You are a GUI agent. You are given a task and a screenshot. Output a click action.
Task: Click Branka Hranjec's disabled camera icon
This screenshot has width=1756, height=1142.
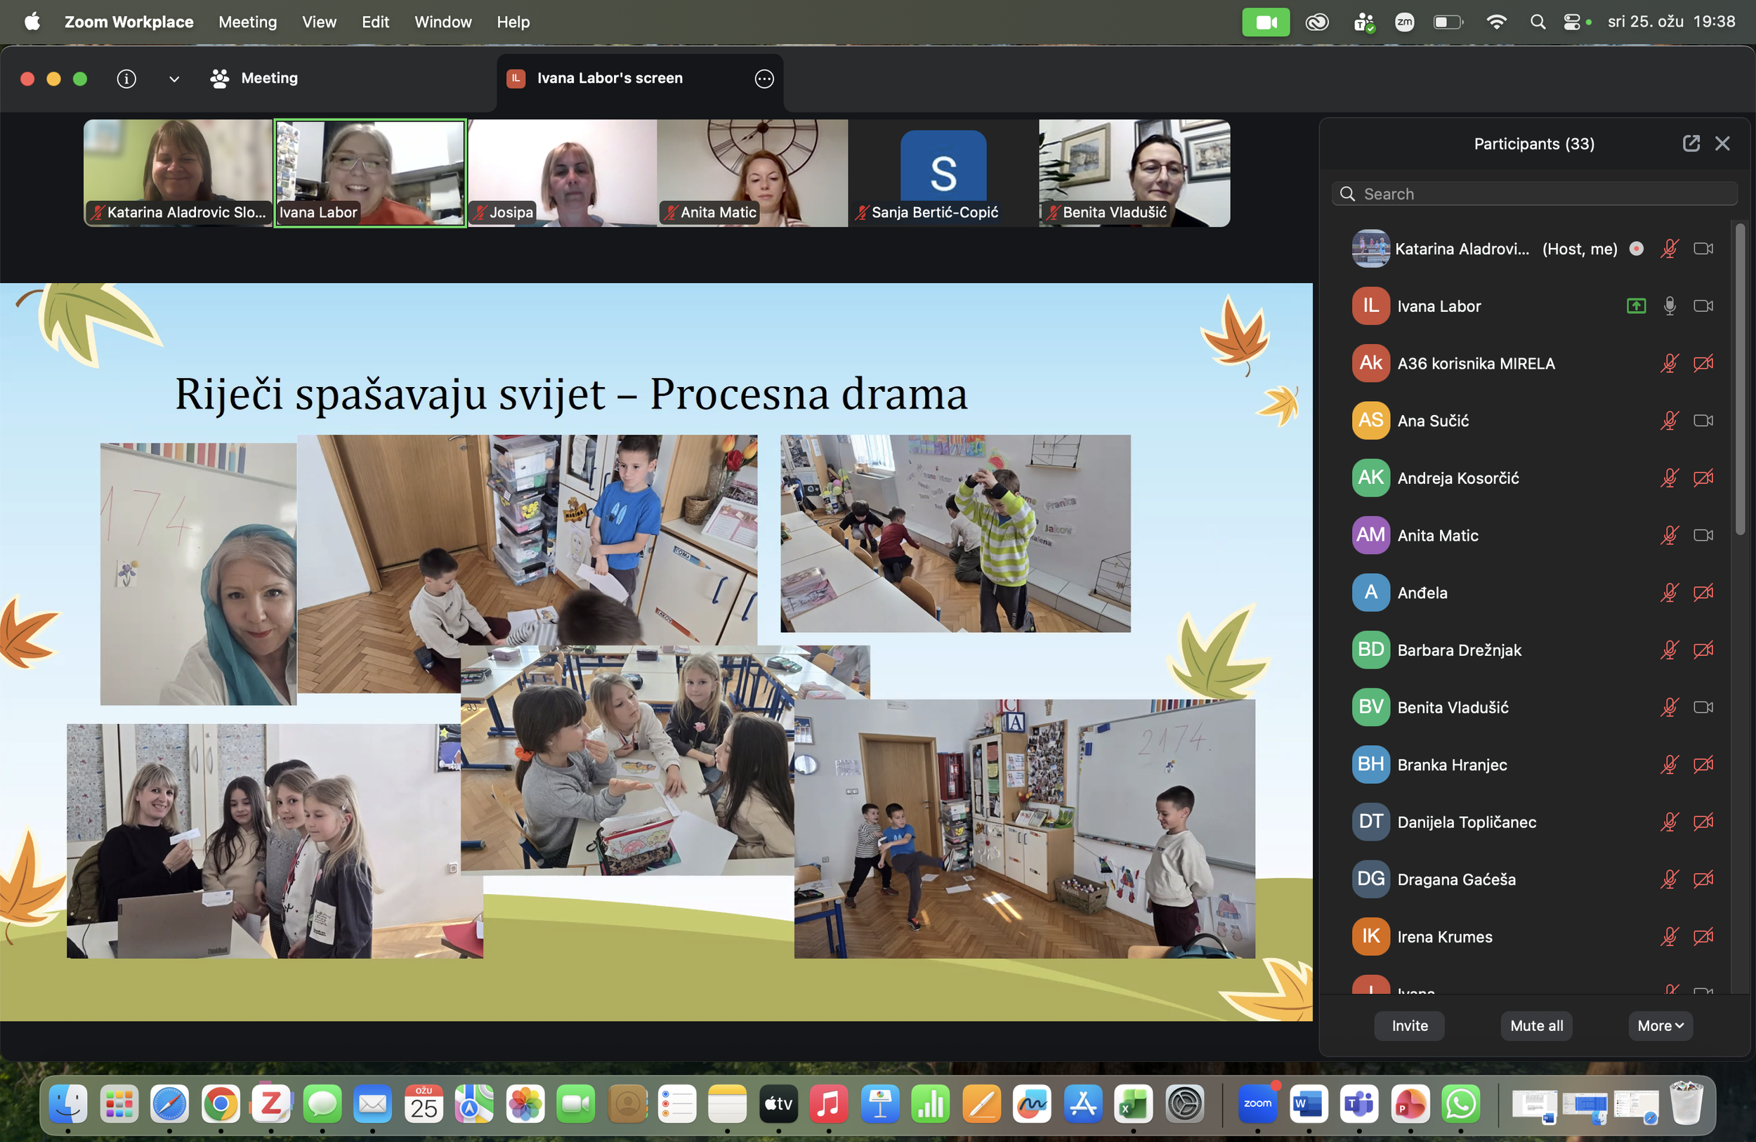point(1703,764)
